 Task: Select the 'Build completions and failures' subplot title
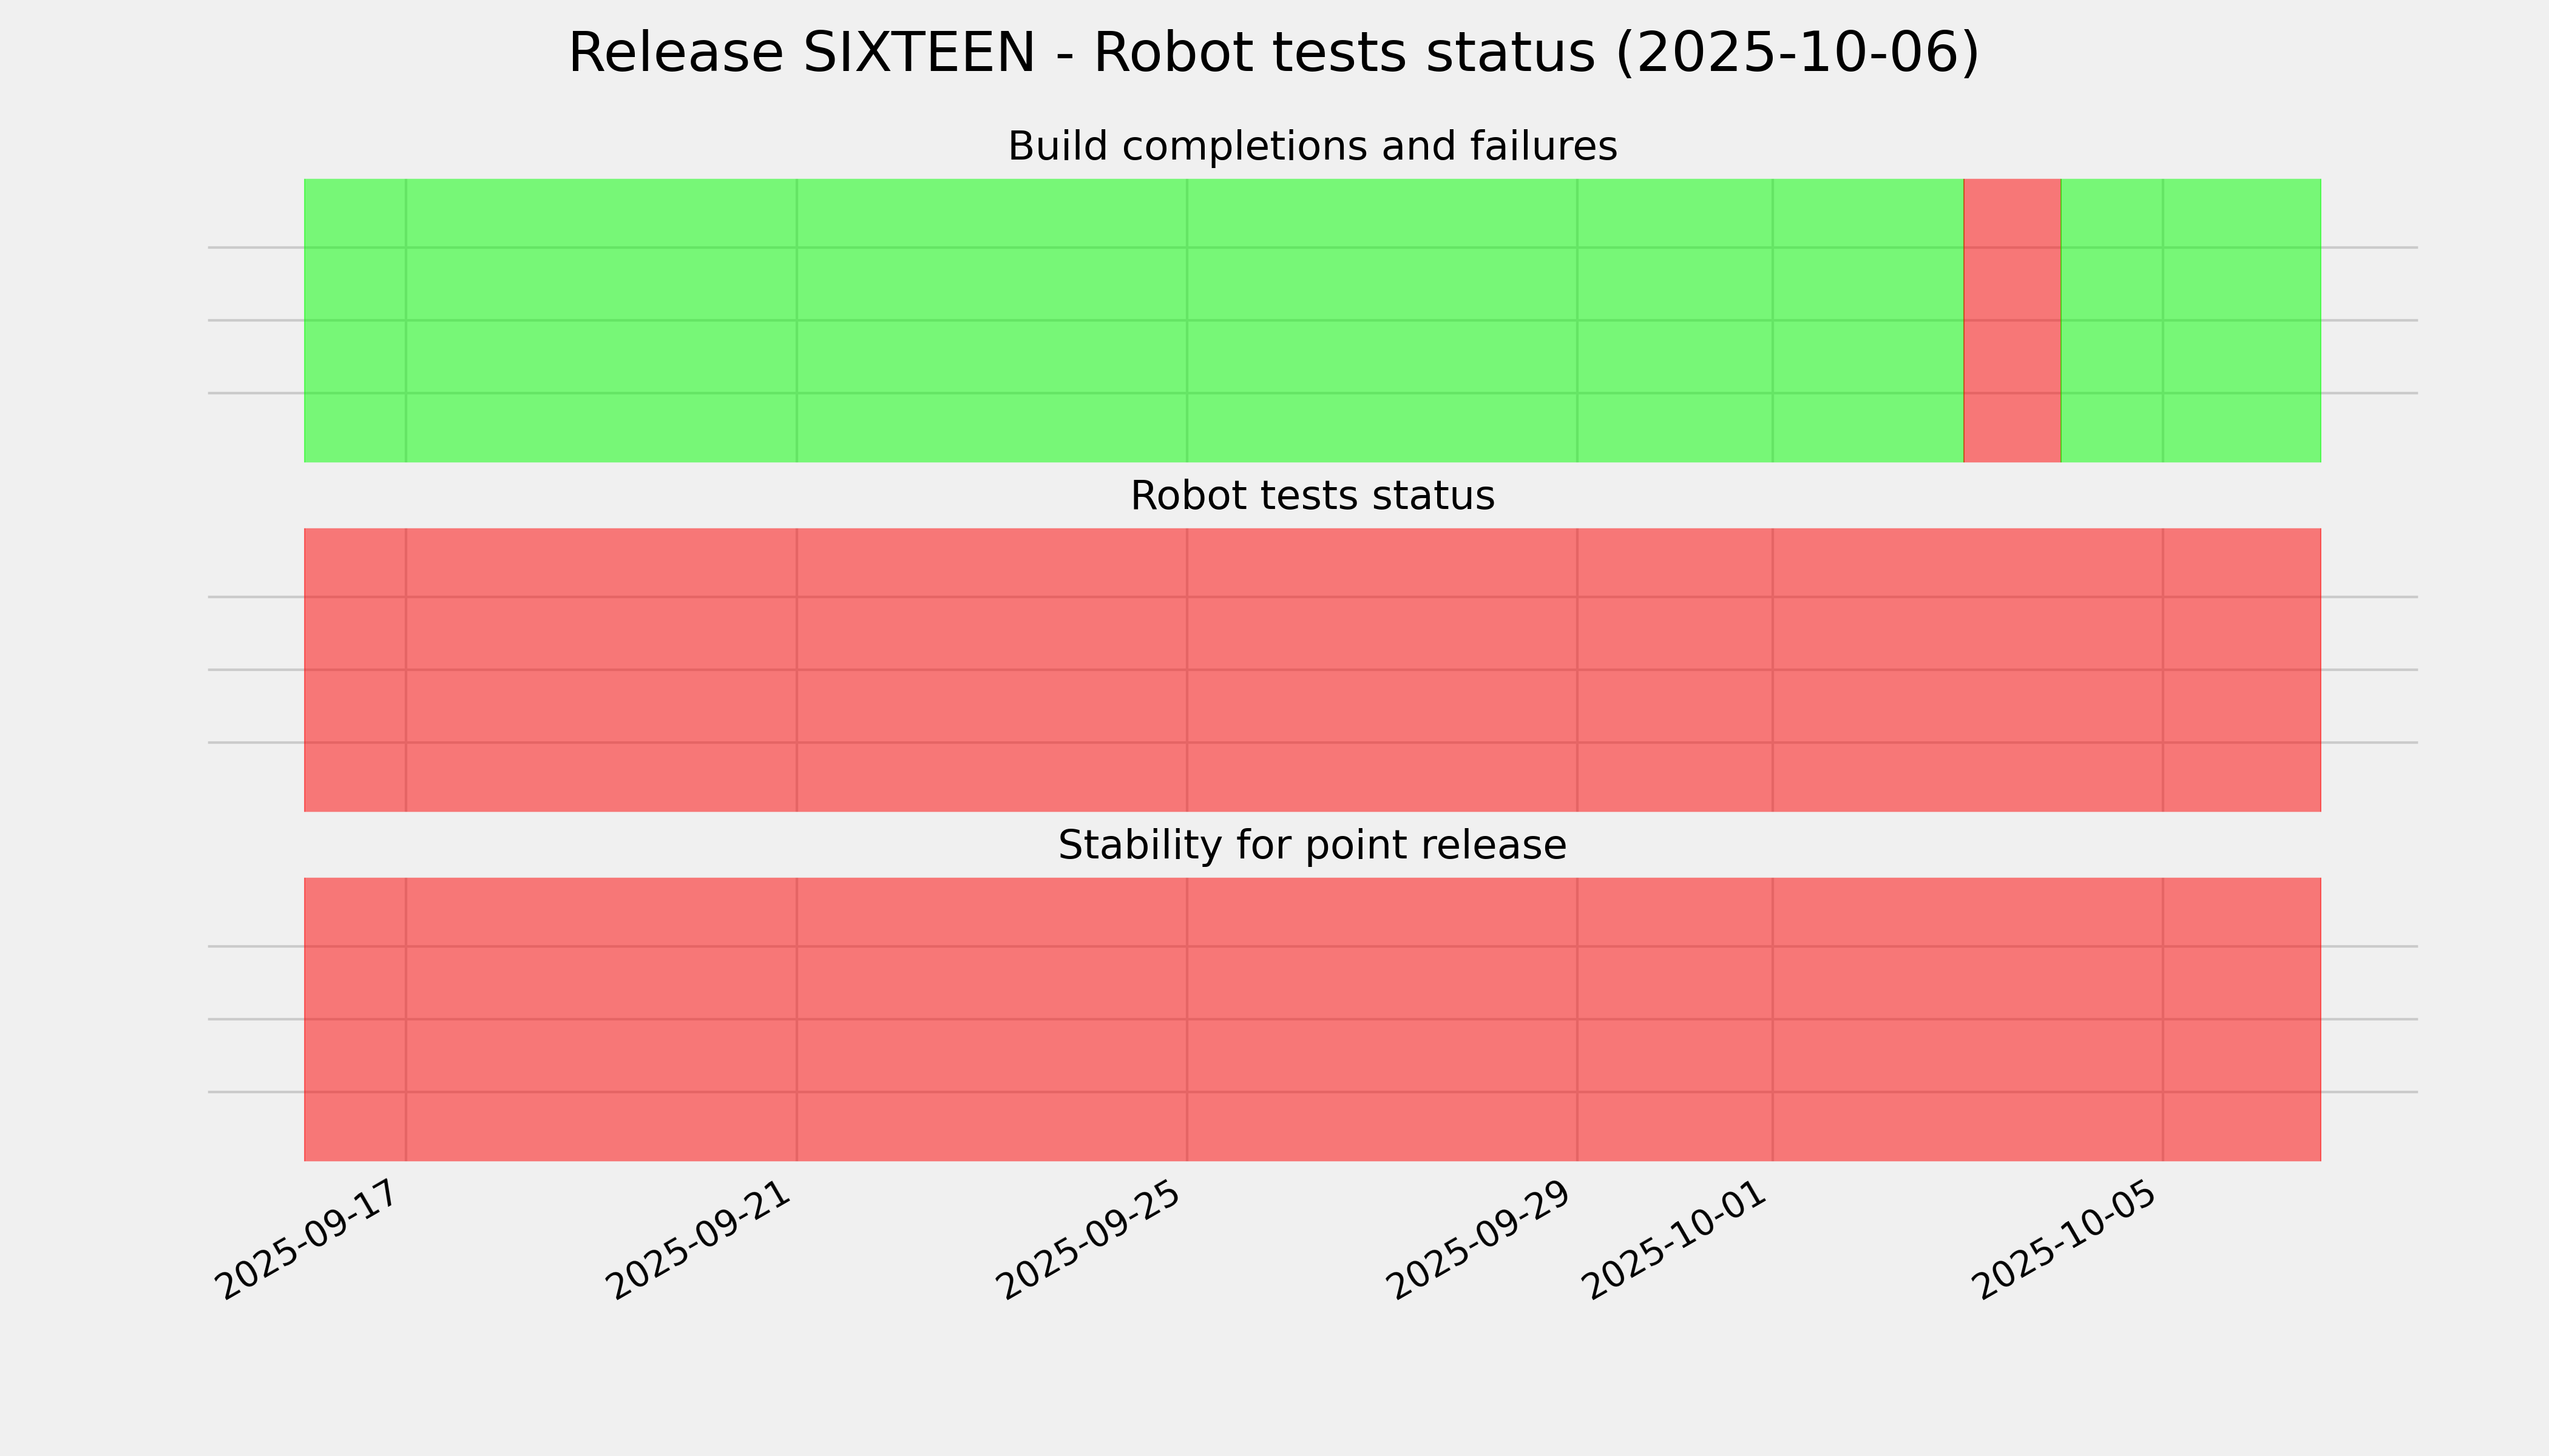(1312, 147)
